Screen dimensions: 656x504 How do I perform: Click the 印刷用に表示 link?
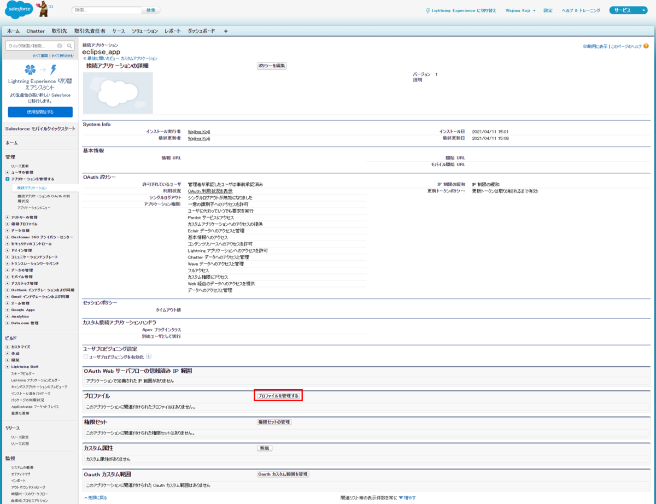[595, 46]
